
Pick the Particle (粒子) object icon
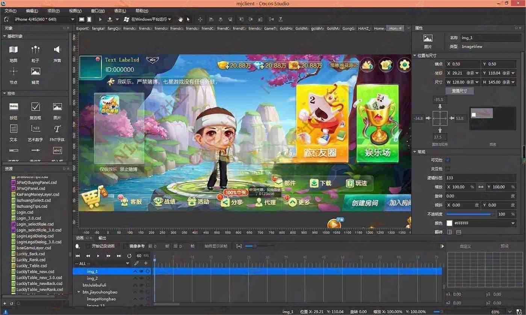pyautogui.click(x=36, y=50)
